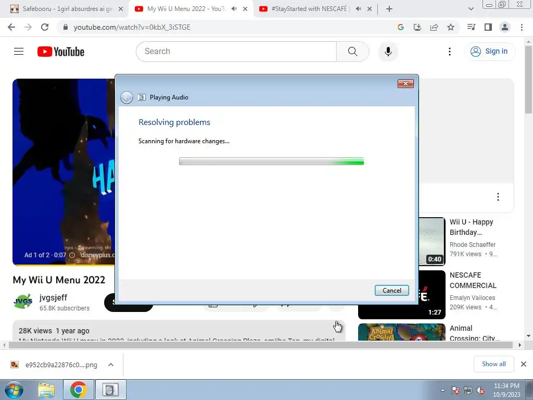Click the vertical page scrollbar thumb

pyautogui.click(x=529, y=80)
